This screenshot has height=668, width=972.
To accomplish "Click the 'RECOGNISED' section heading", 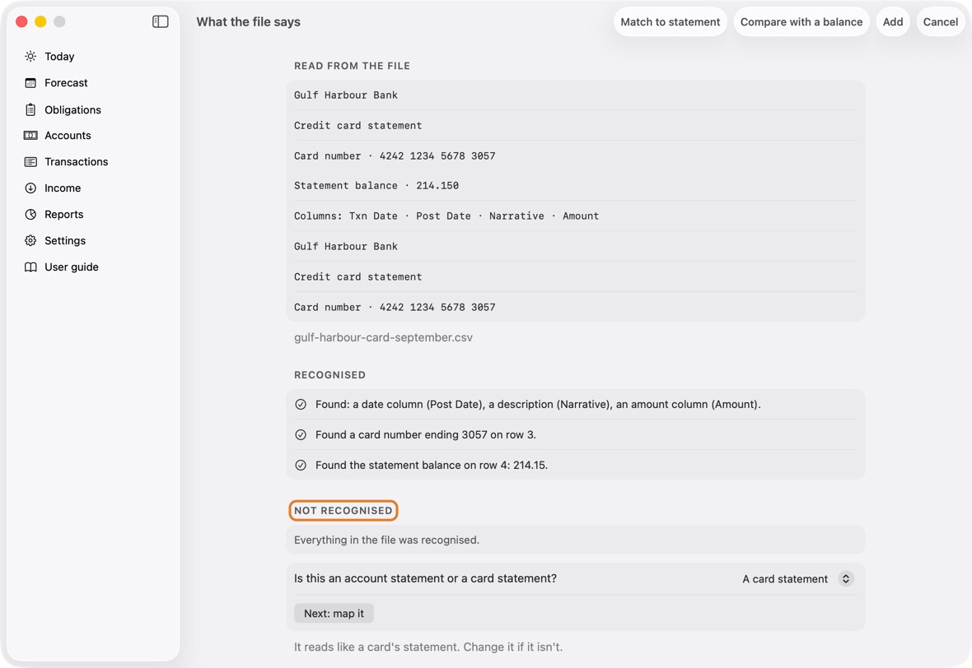I will 329,375.
